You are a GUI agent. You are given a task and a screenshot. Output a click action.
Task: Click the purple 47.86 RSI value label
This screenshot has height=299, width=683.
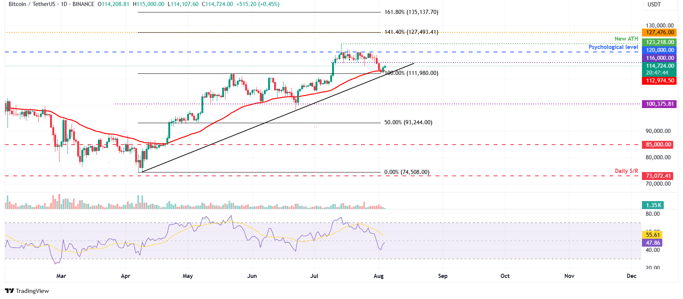652,243
